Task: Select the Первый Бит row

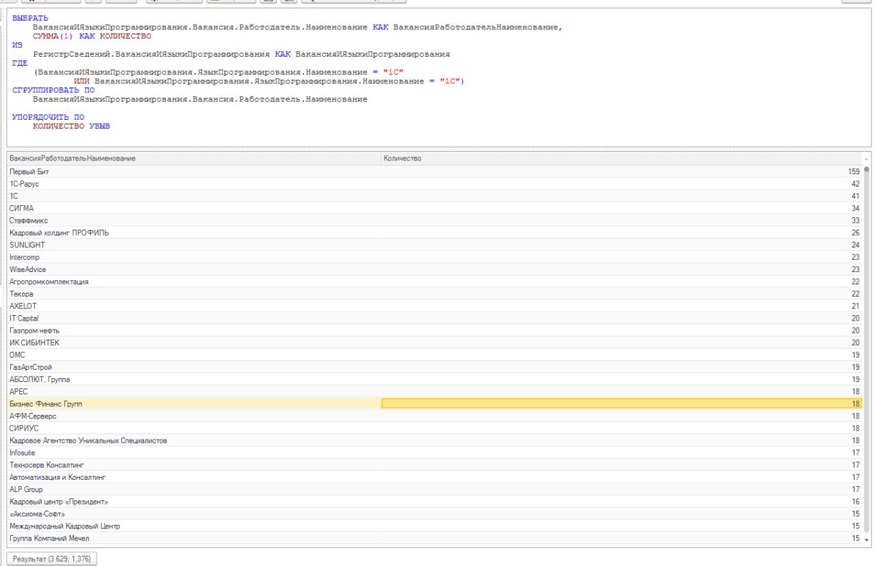Action: click(x=434, y=172)
